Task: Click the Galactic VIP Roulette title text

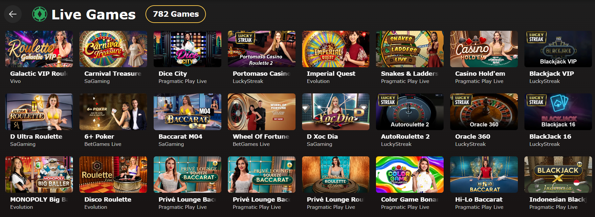Action: click(39, 74)
